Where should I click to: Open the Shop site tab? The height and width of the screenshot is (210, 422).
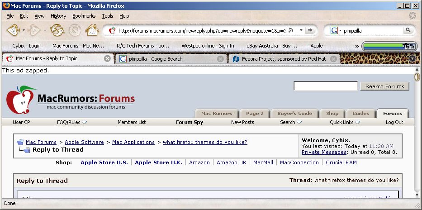(x=332, y=113)
